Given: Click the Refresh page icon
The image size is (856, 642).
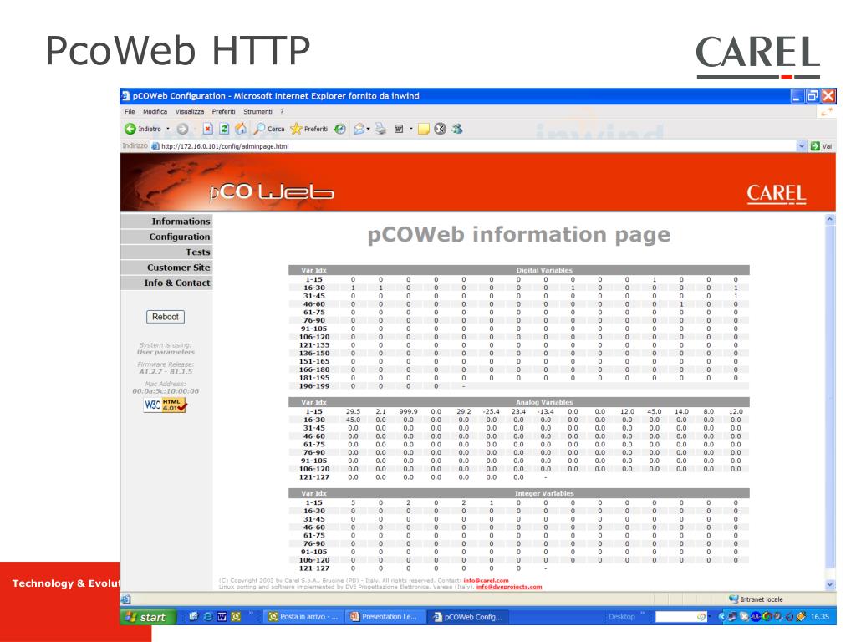Looking at the screenshot, I should coord(224,129).
